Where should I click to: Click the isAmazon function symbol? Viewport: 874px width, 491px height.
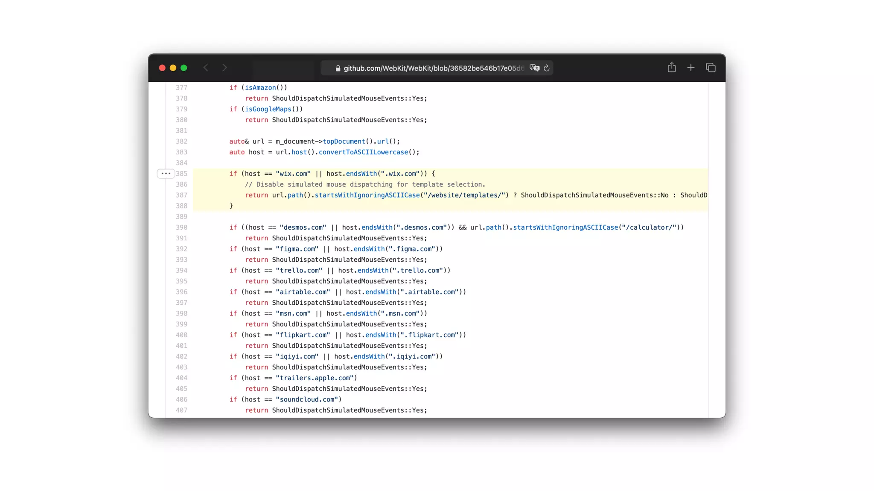point(260,87)
